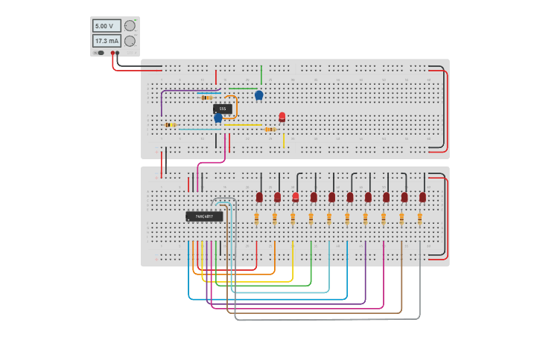Select the ninth LED in the lower row
The width and height of the screenshot is (540, 337).
point(404,198)
